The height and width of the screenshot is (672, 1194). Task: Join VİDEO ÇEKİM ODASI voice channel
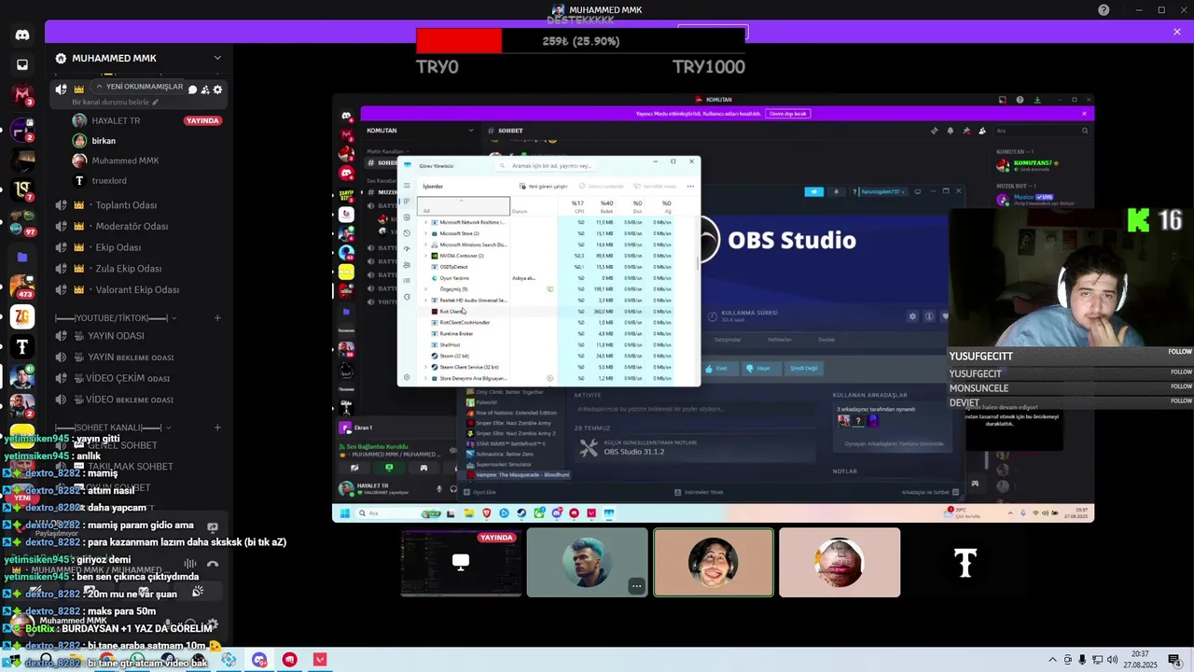coord(138,378)
